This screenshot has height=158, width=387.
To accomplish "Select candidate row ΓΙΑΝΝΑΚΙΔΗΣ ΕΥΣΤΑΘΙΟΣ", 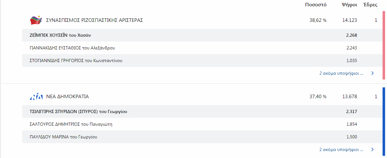I will coord(202,48).
